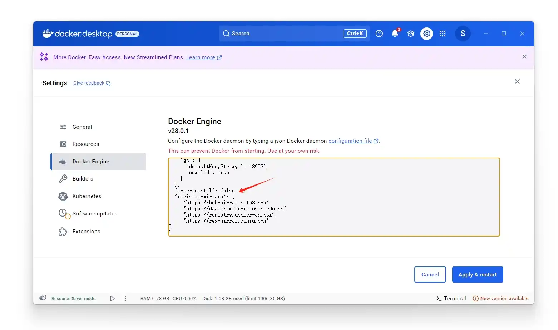Open the Resources settings section
This screenshot has height=330, width=558.
[x=85, y=144]
